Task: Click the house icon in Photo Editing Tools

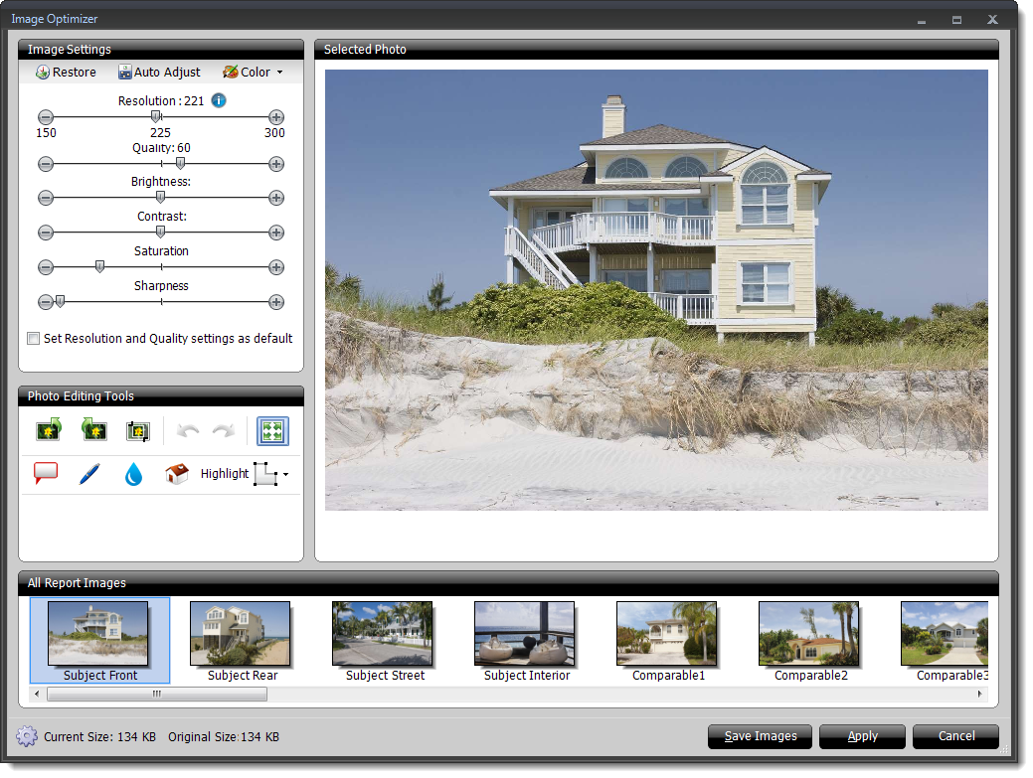Action: pos(177,474)
